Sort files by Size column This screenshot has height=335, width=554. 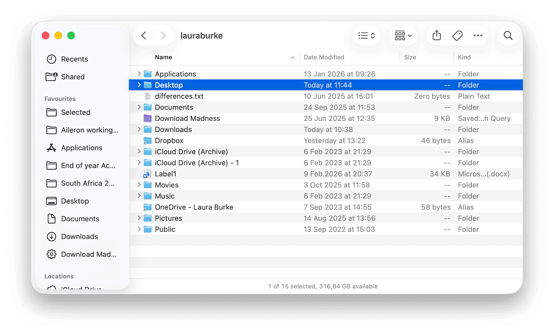click(410, 57)
